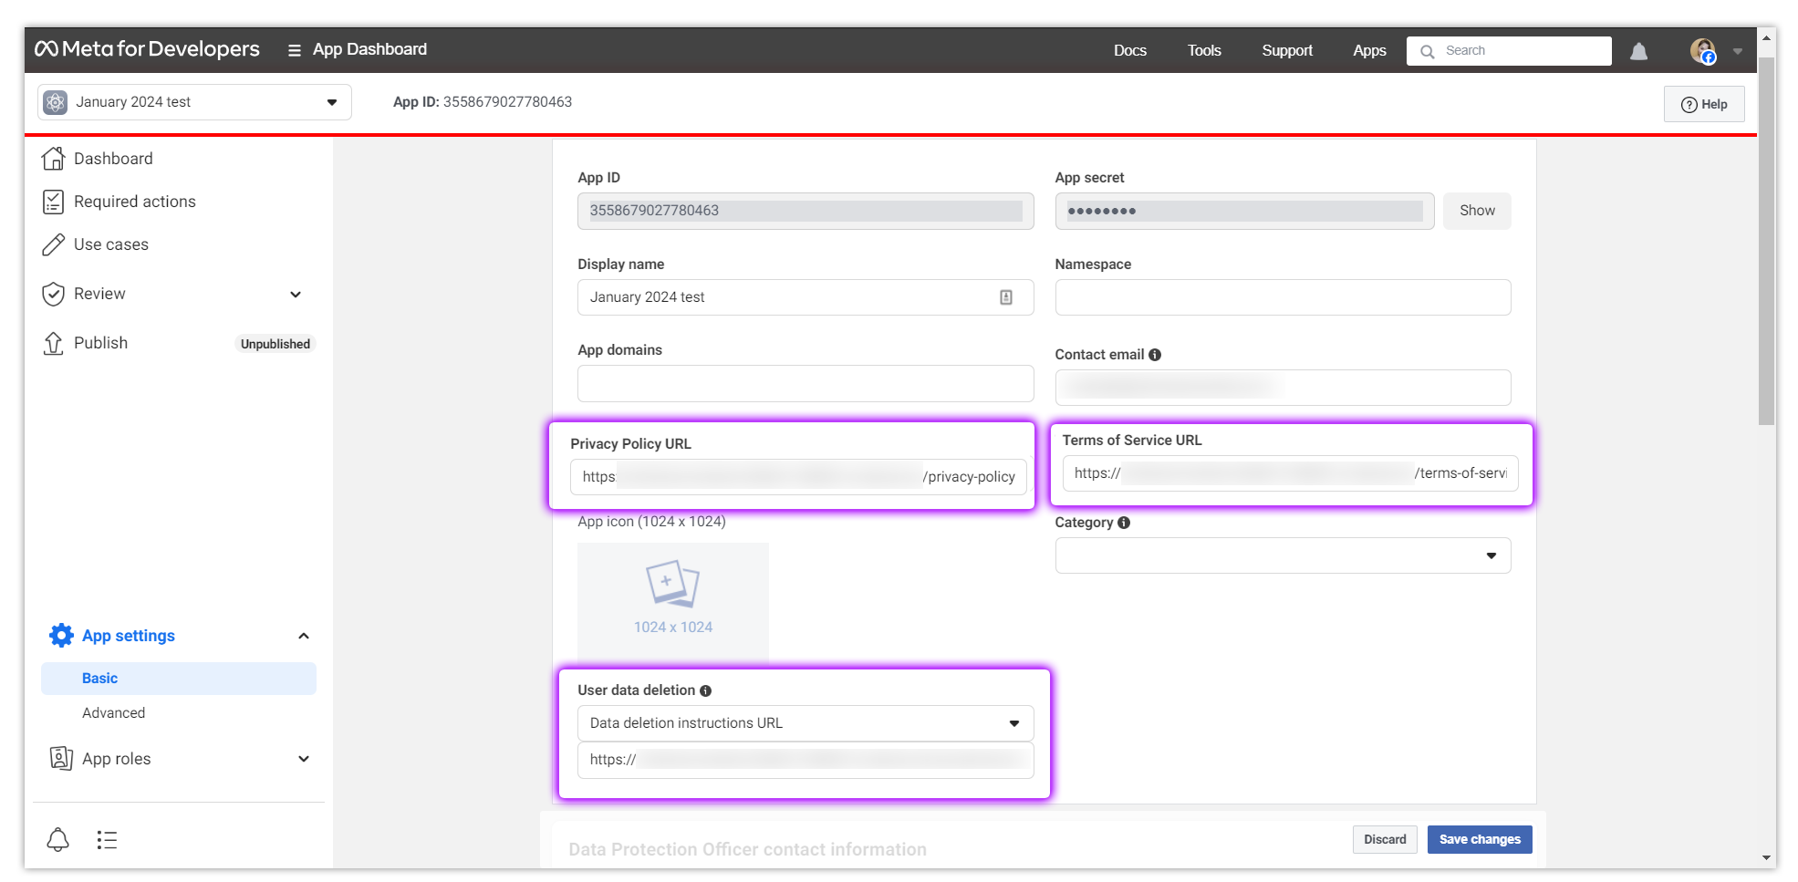Image resolution: width=1798 pixels, height=882 pixels.
Task: Open the Docs menu
Action: pos(1129,51)
